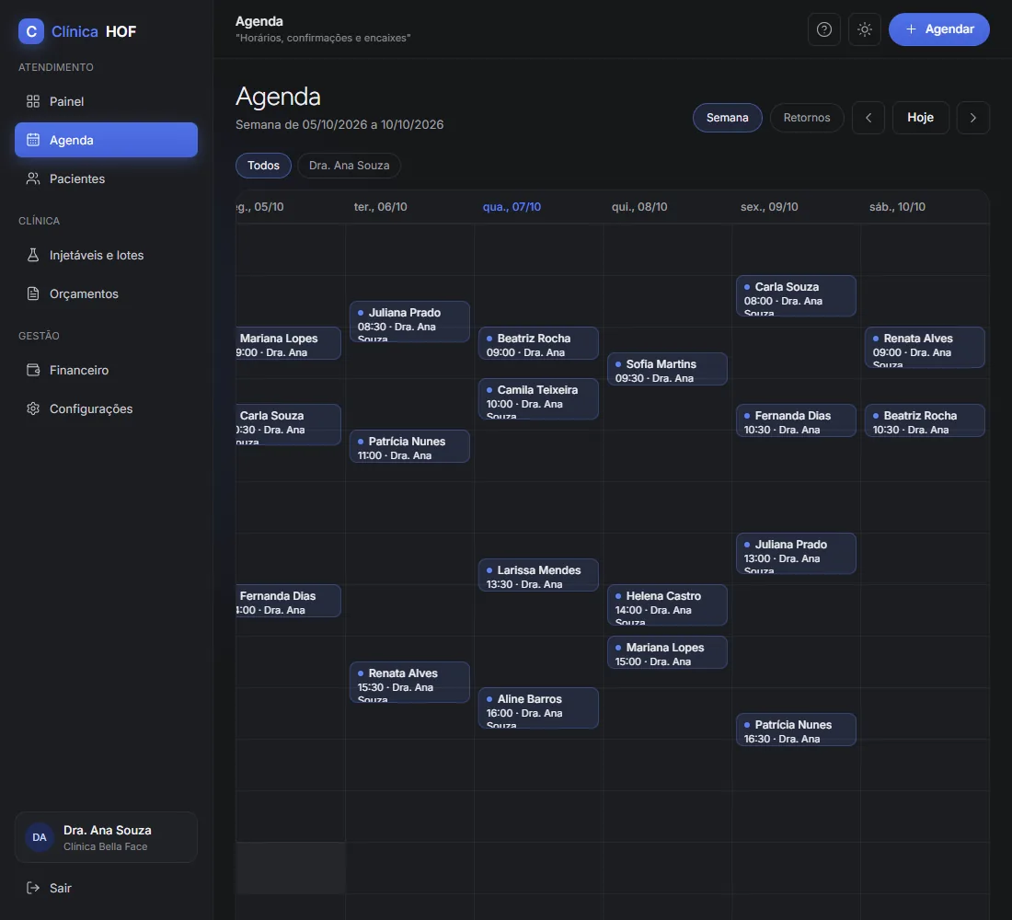Image resolution: width=1012 pixels, height=920 pixels.
Task: Open Fernanda Dias 10:30 appointment
Action: point(797,421)
